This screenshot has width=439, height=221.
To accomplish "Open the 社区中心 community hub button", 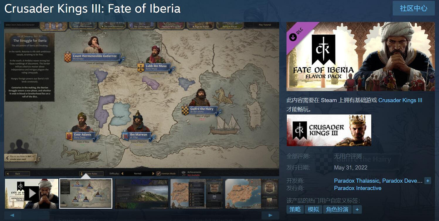I will [x=413, y=8].
